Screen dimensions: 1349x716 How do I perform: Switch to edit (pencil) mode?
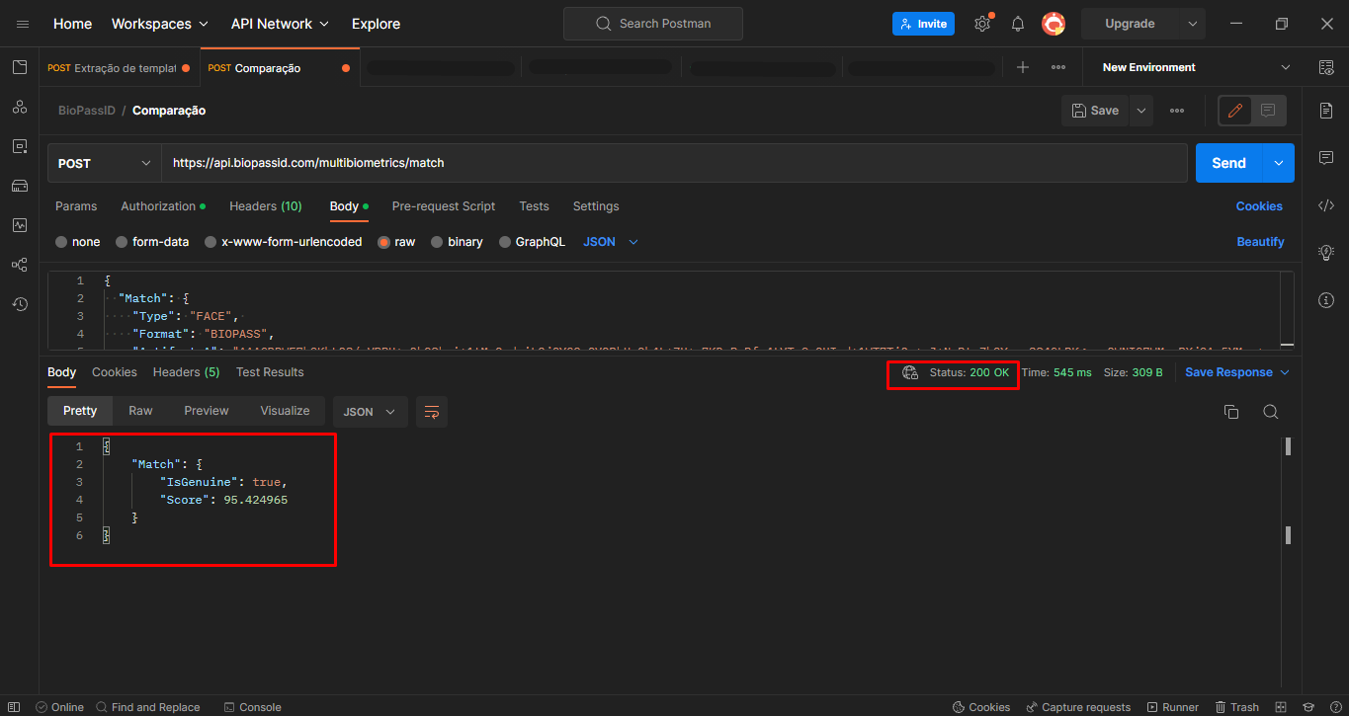[1235, 111]
